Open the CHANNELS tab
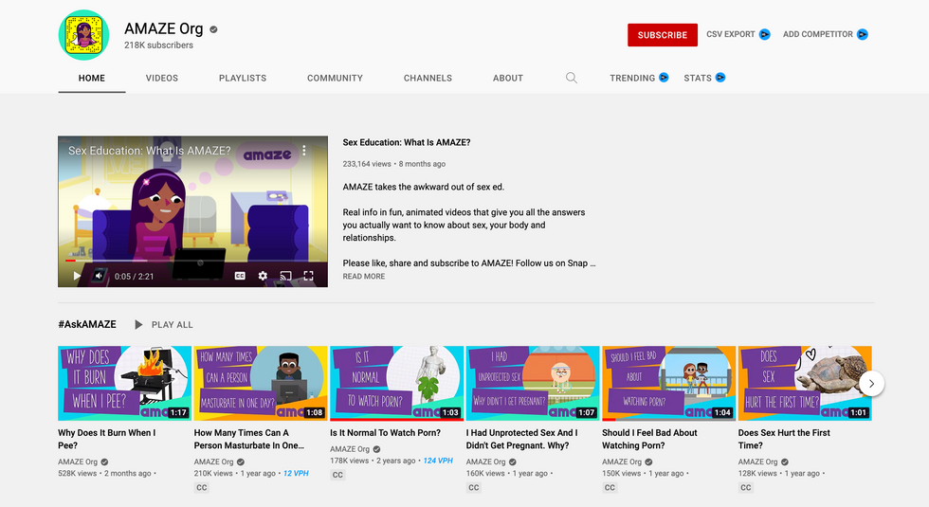The image size is (929, 507). tap(428, 78)
